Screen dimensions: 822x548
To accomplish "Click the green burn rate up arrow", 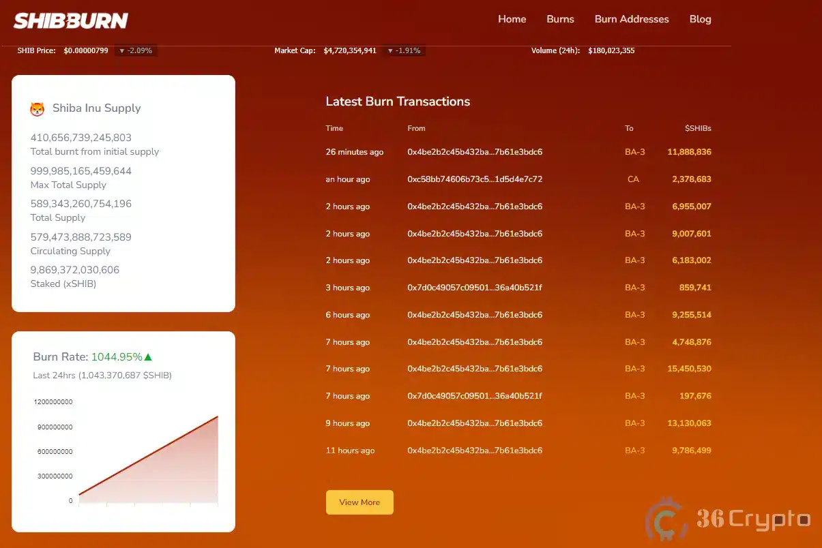I will (x=148, y=356).
